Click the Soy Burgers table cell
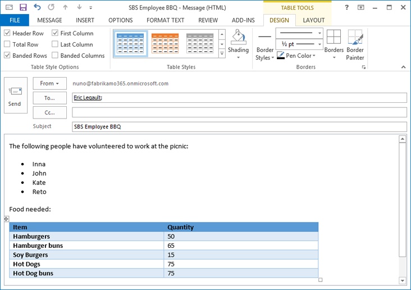 [87, 255]
